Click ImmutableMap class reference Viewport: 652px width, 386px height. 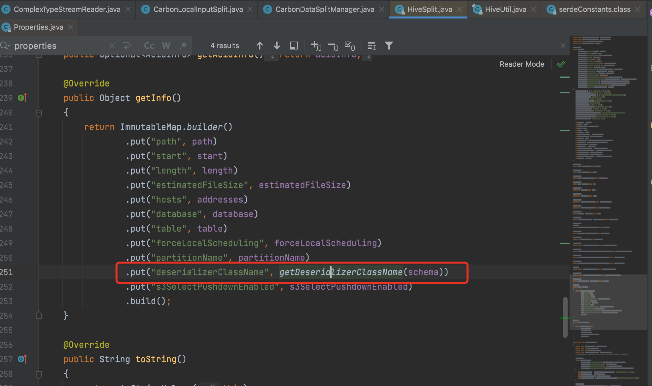(151, 127)
